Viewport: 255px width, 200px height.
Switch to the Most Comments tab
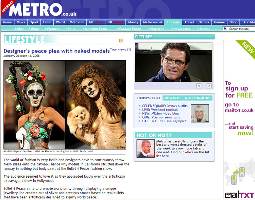[x=197, y=98]
